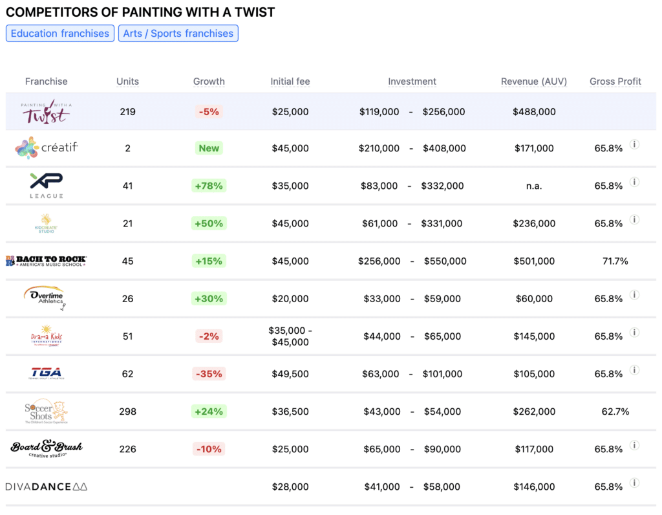The height and width of the screenshot is (515, 662).
Task: Click the New growth badge for créatif
Action: click(209, 148)
